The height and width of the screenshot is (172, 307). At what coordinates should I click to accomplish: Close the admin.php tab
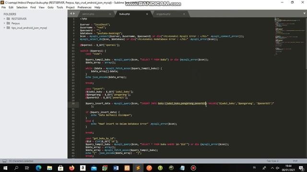coord(110,14)
